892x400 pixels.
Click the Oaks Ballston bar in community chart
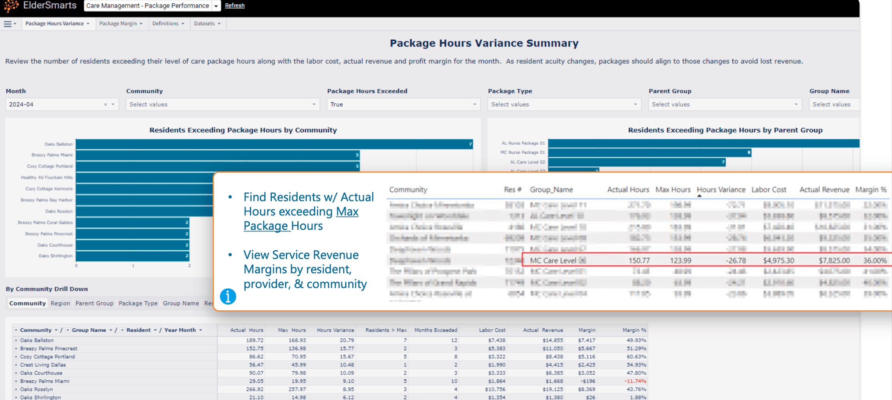(275, 144)
